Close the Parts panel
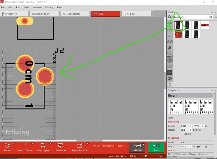 point(215,12)
